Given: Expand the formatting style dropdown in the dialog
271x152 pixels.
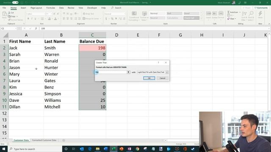Looking at the screenshot, I should (x=167, y=72).
